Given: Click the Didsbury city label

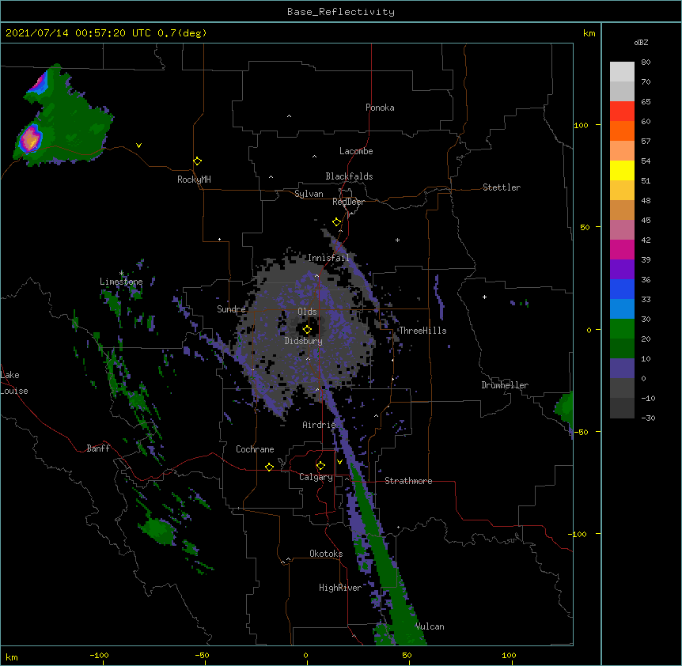Looking at the screenshot, I should point(303,341).
